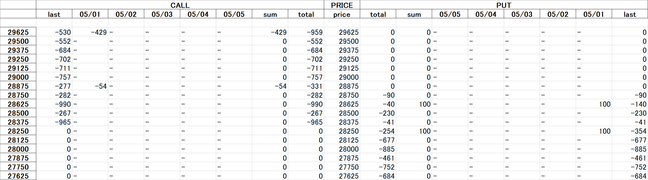Click the 05/01 column header under PUT

594,14
